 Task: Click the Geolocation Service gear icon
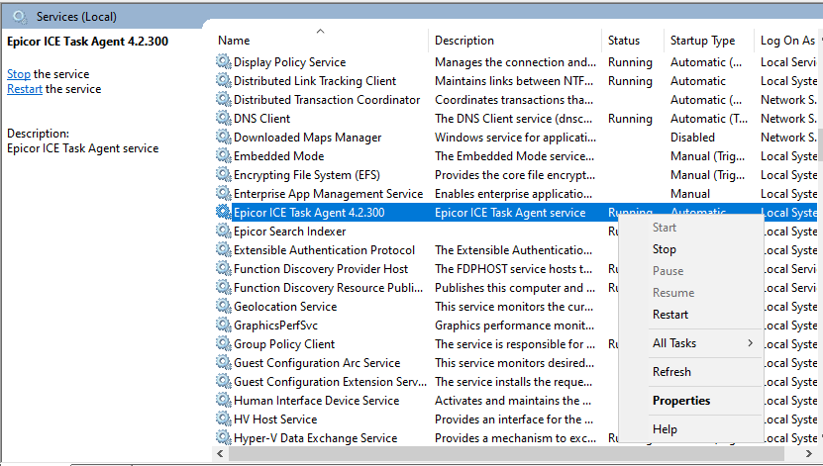tap(224, 307)
